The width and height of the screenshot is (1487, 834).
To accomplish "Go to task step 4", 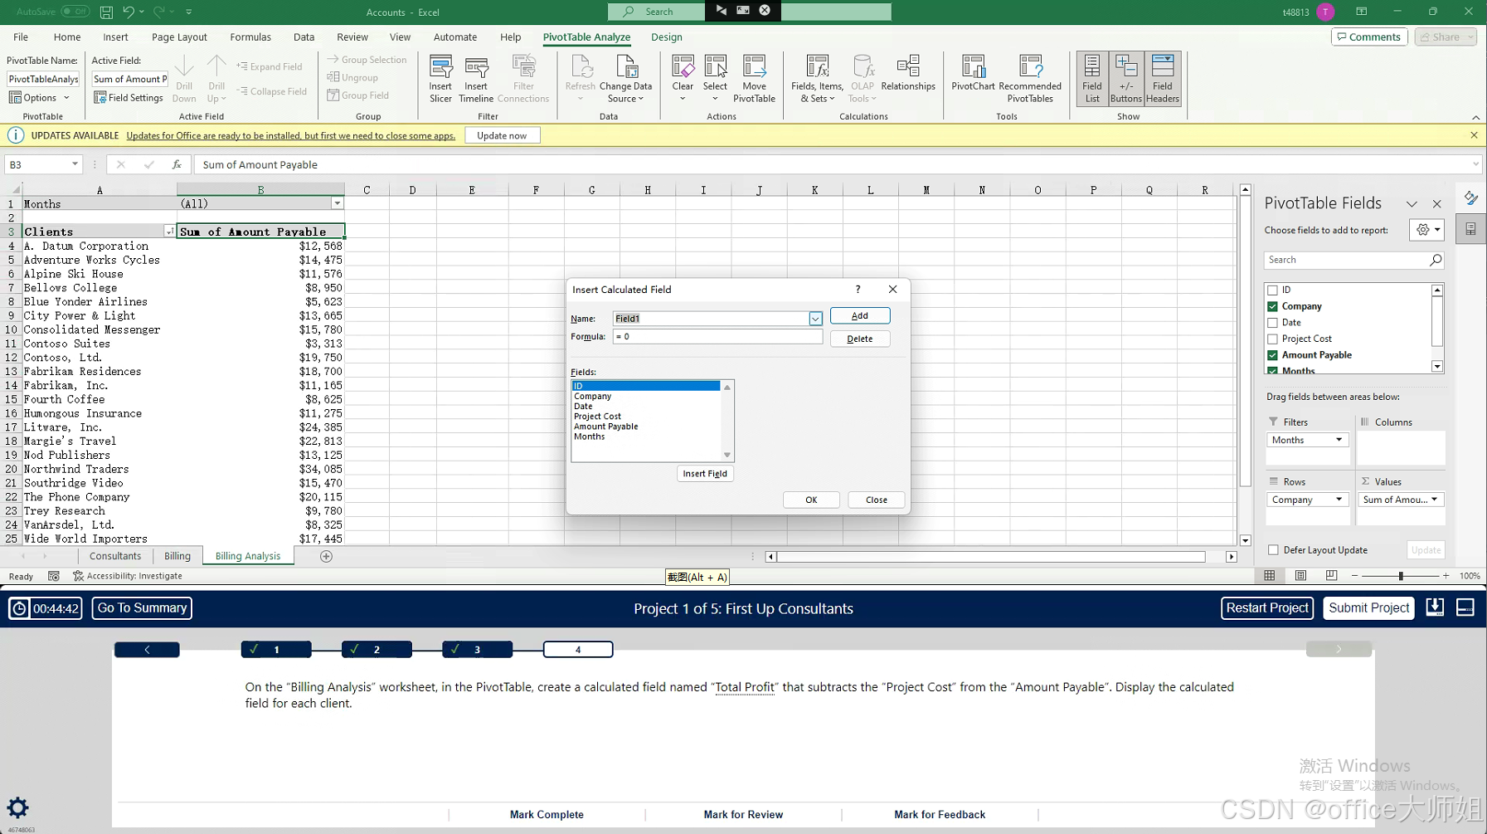I will [x=578, y=650].
